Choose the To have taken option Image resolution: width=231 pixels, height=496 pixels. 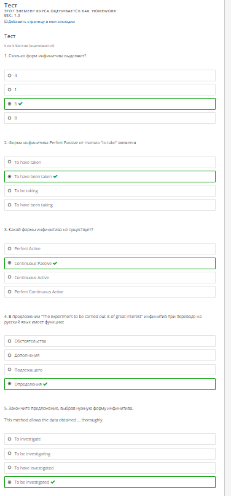[x=110, y=162]
